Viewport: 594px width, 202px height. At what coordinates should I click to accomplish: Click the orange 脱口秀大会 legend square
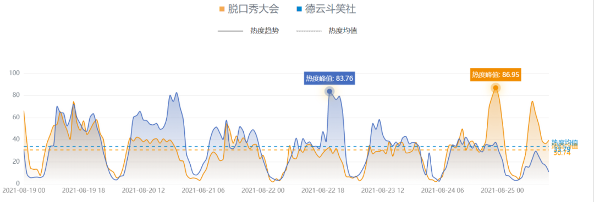click(222, 9)
